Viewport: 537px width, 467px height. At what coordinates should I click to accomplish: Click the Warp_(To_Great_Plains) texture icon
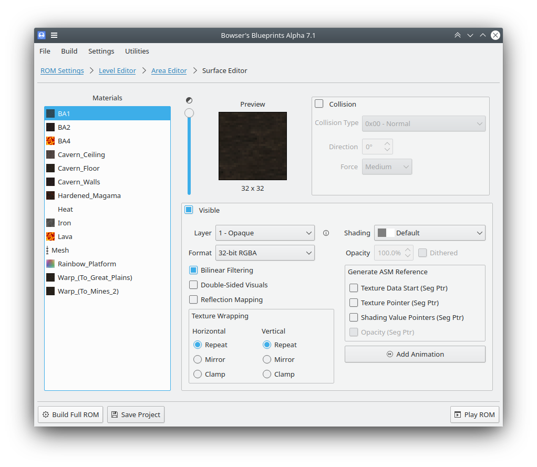[50, 278]
